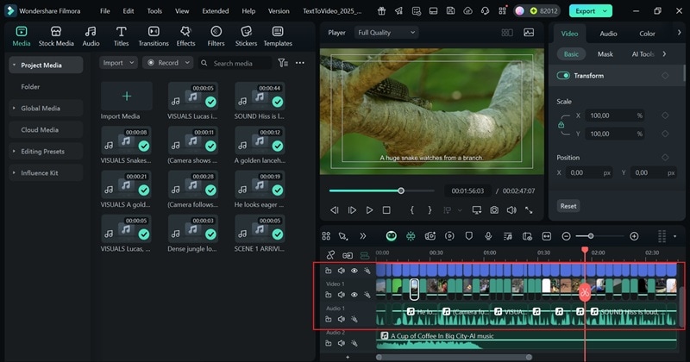Click the Search media field
690x362 pixels.
click(235, 63)
